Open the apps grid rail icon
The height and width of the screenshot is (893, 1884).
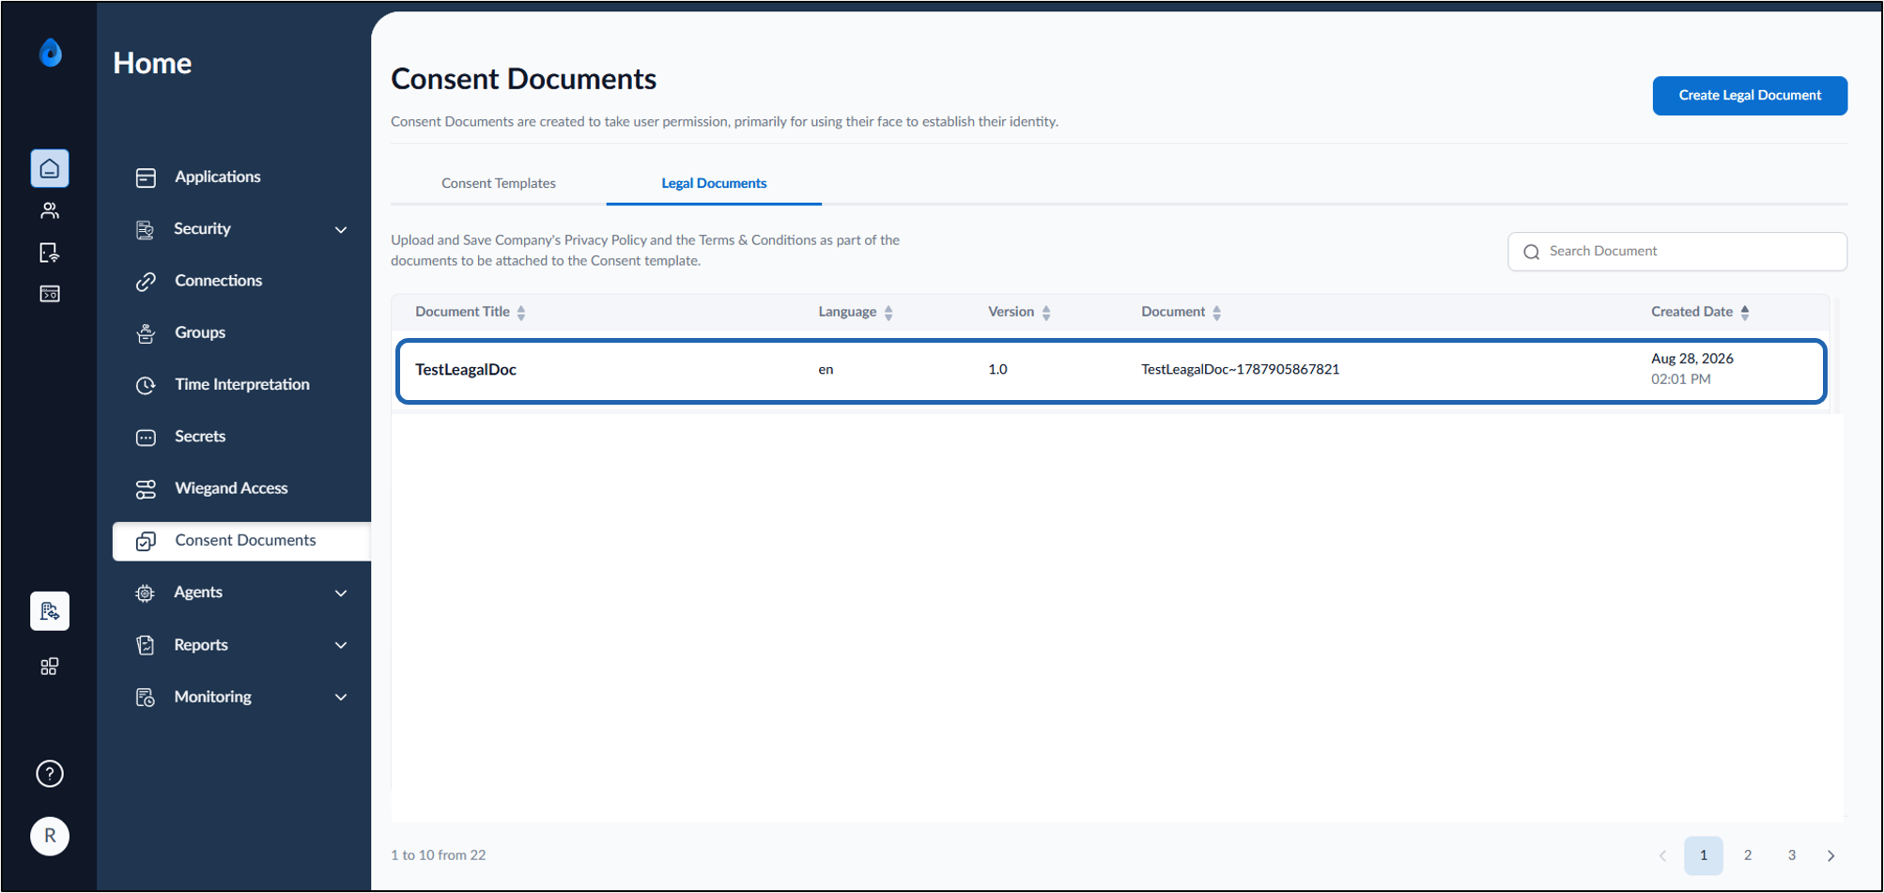pos(50,667)
